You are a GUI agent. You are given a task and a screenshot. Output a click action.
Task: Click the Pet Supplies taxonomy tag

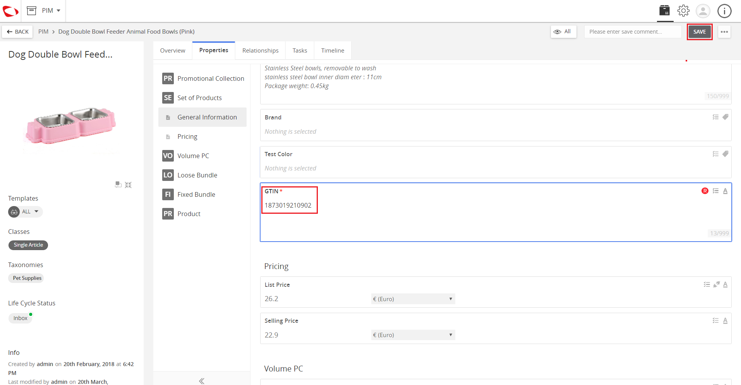(27, 278)
